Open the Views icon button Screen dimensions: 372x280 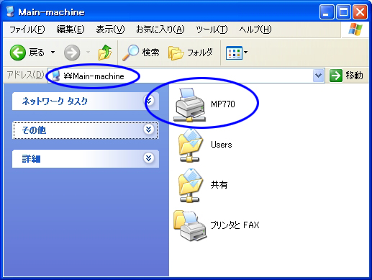234,53
